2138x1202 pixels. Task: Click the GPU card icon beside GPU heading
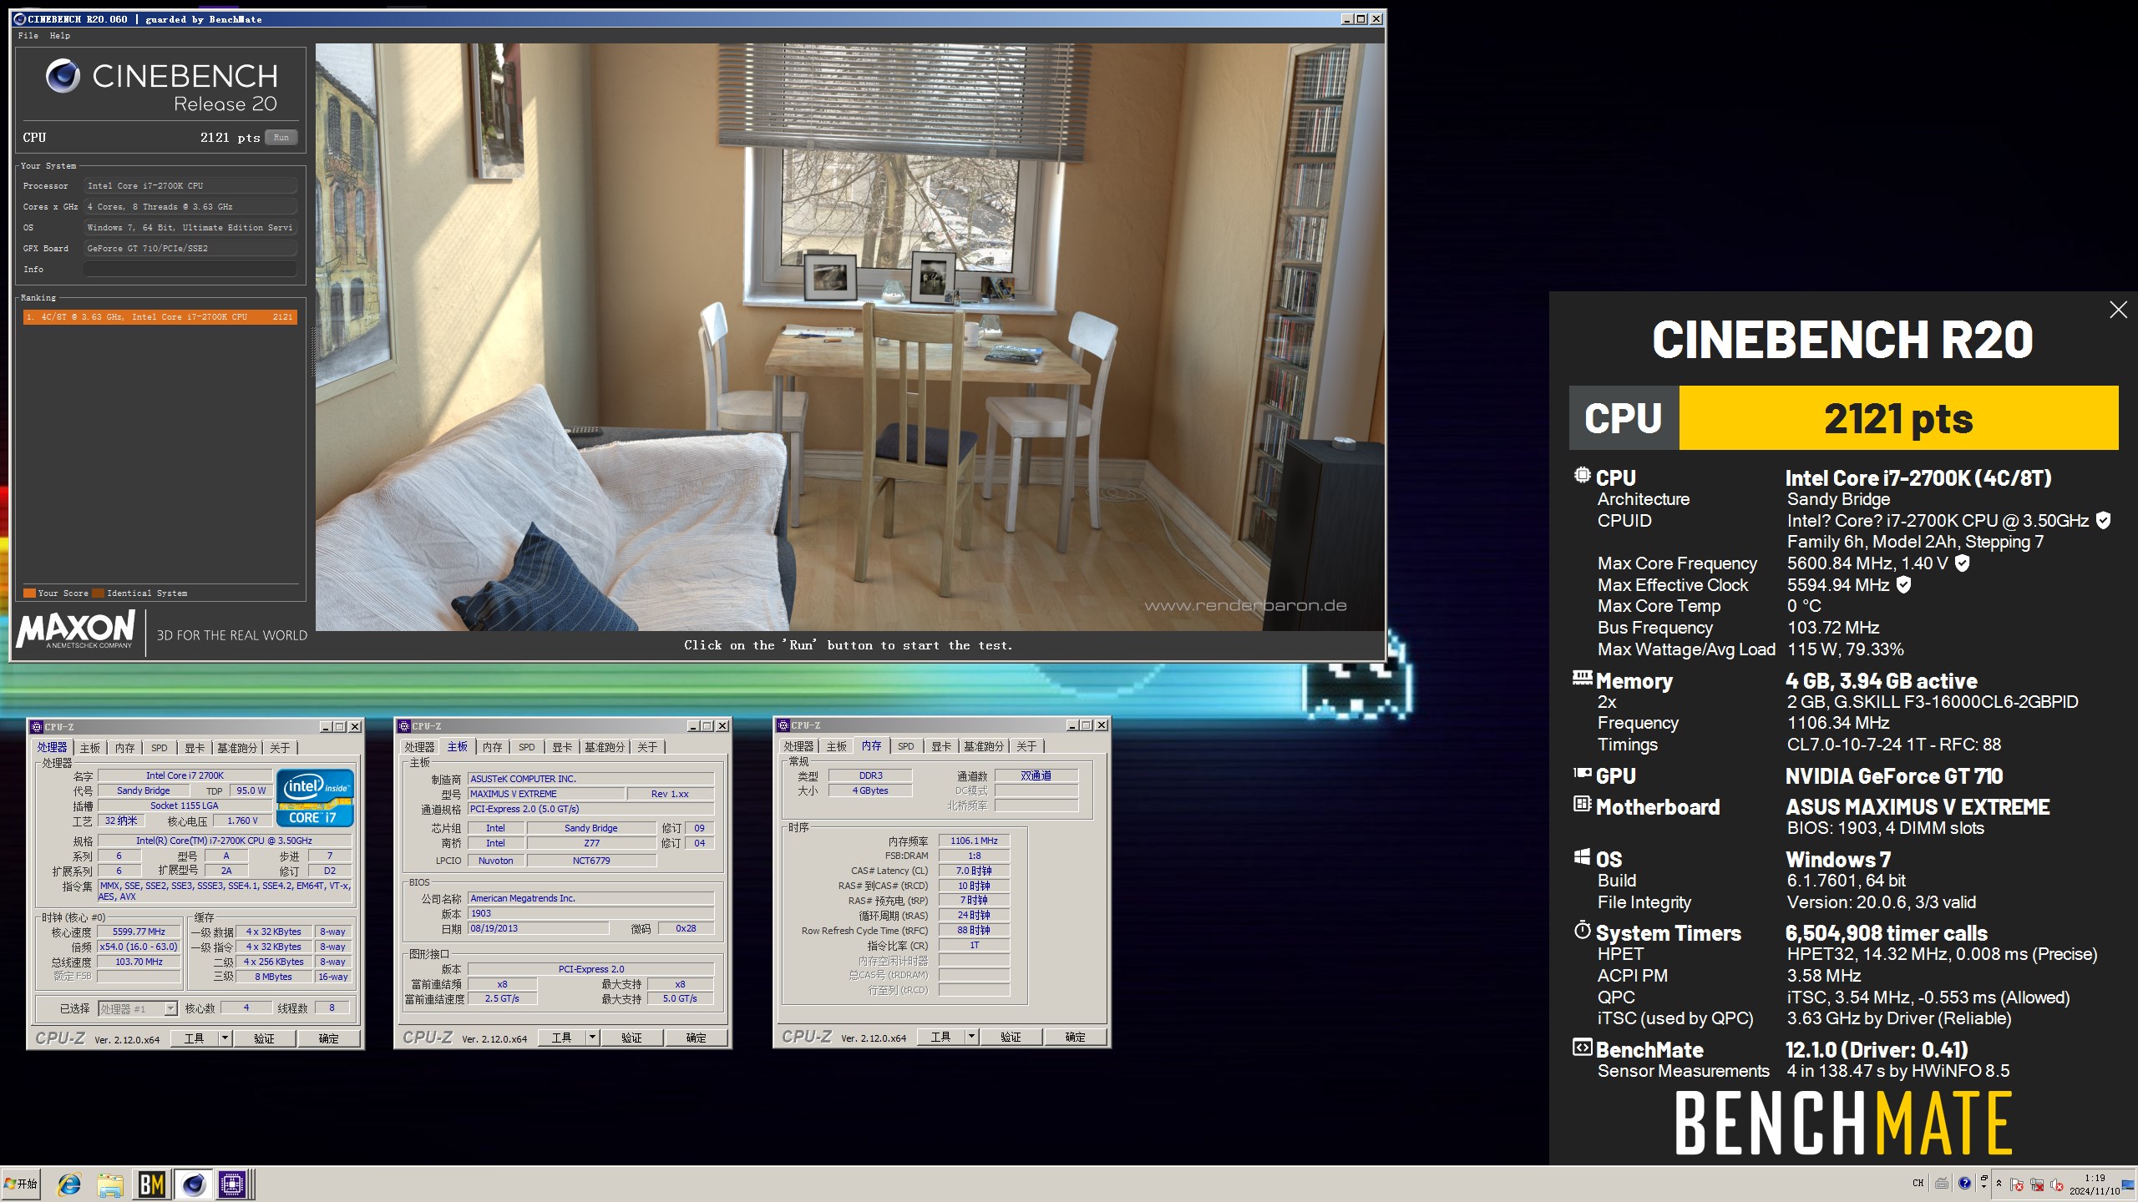click(1582, 773)
